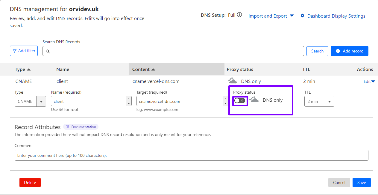Enable the Proxy status toggle switch
Image resolution: width=378 pixels, height=195 pixels.
pos(240,100)
